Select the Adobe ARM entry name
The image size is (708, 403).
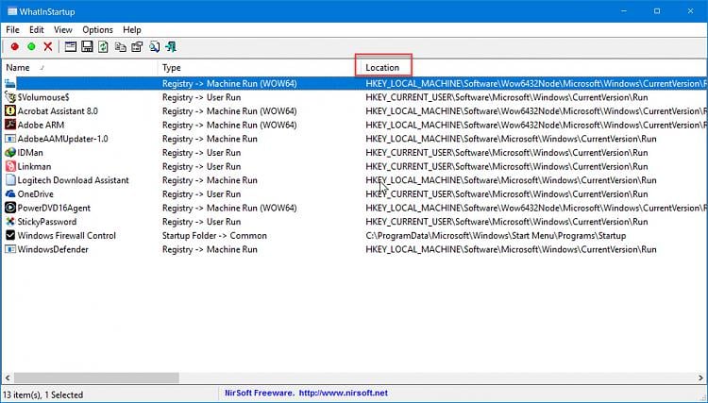coord(41,125)
